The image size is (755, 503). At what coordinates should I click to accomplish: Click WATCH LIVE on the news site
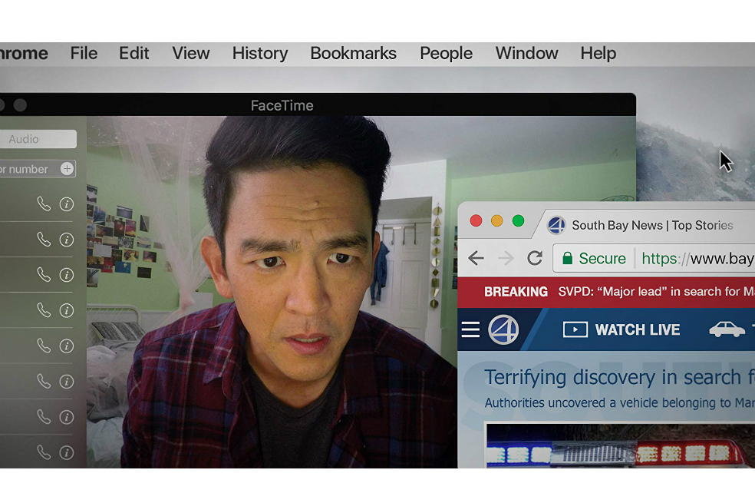tap(621, 329)
